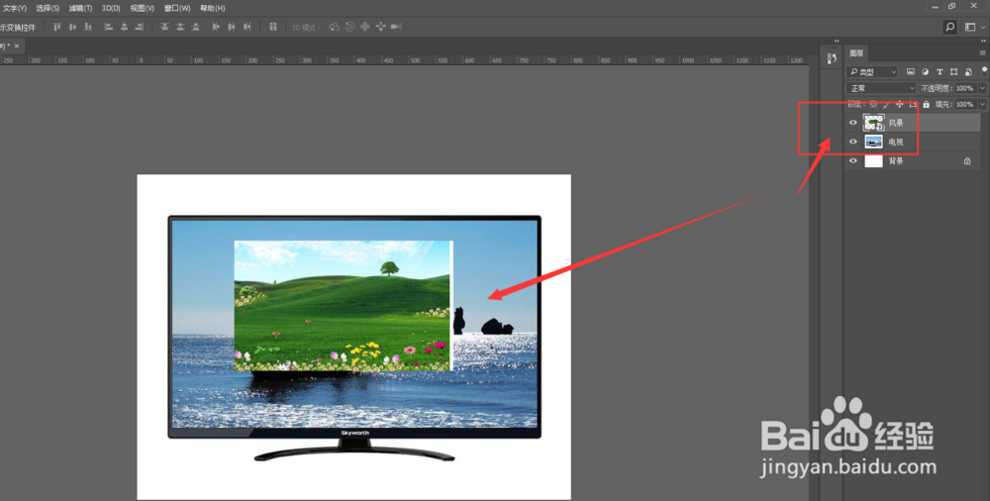Open the workspace switcher dropdown arrow

tap(982, 27)
